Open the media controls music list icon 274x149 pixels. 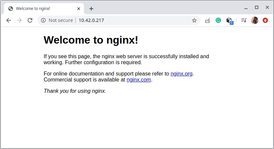tap(244, 20)
